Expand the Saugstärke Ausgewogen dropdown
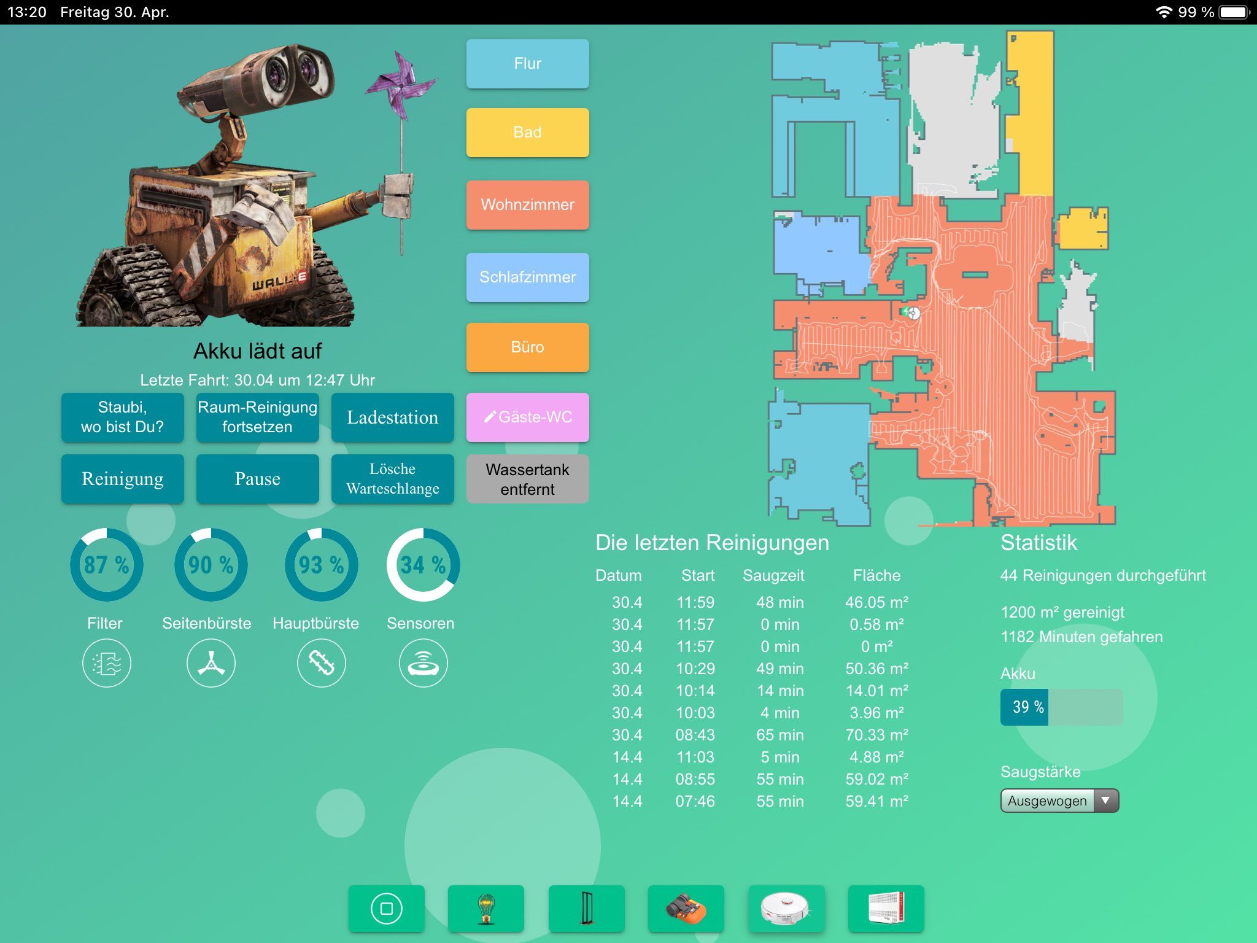 click(x=1059, y=801)
